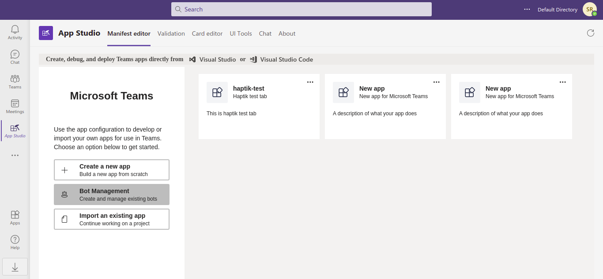Click the Default Directory label
Screen dimensions: 603x279
(x=558, y=10)
